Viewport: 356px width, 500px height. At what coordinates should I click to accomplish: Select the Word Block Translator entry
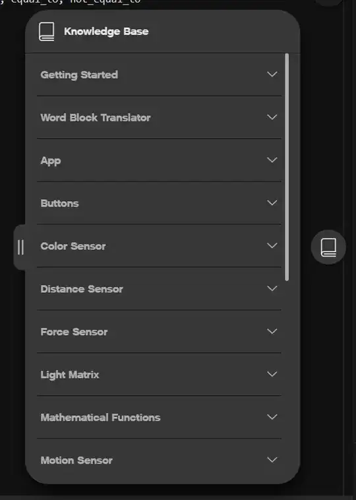tap(159, 117)
